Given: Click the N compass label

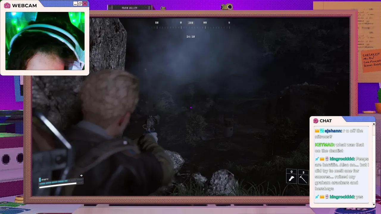Looking at the screenshot, I should (229, 23).
